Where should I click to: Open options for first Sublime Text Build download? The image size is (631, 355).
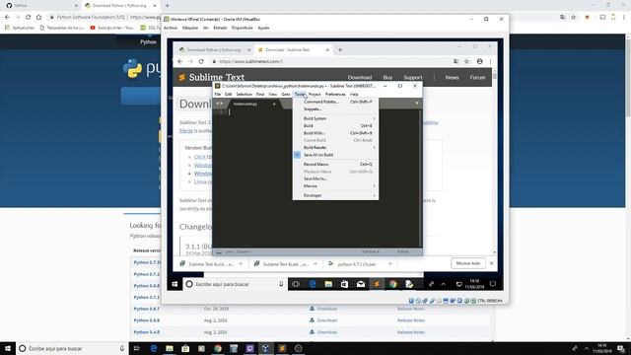241,264
